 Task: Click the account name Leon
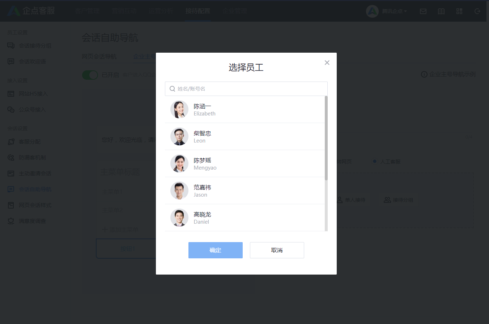[199, 141]
